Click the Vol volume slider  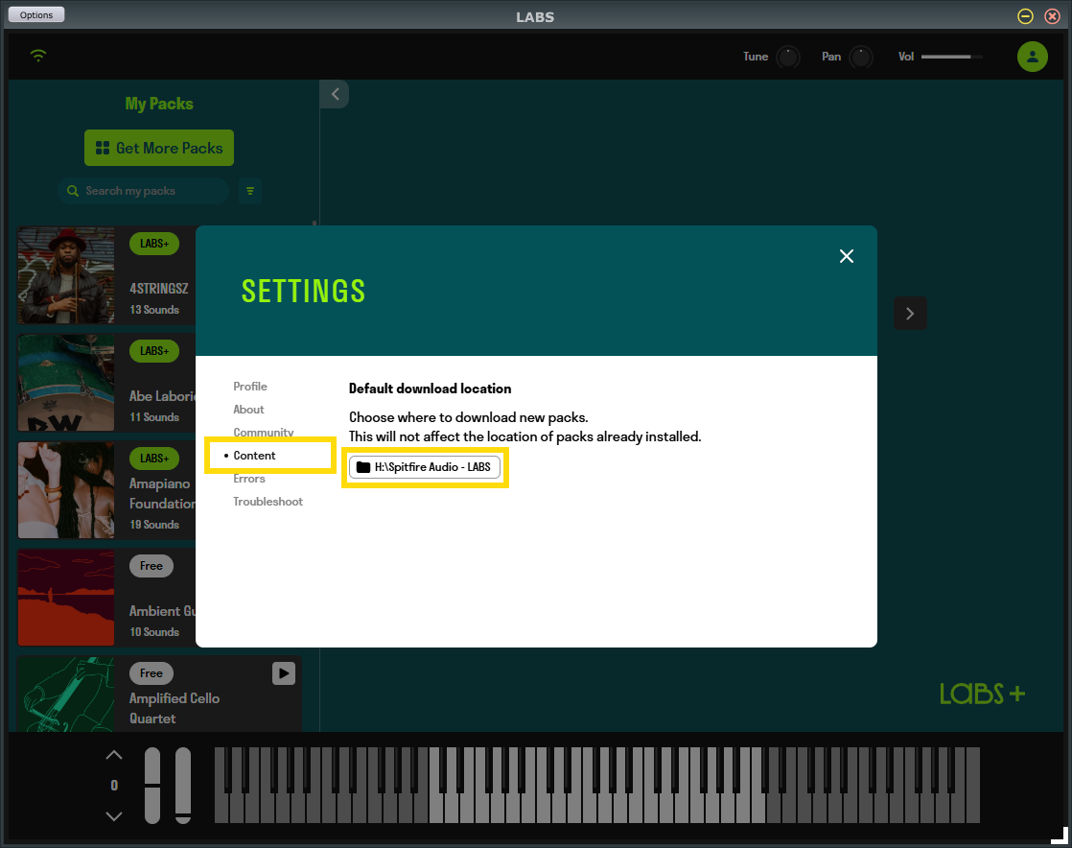(x=952, y=57)
